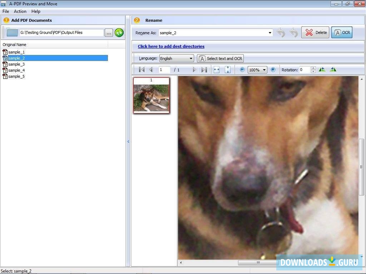Select text and OCR button
This screenshot has width=366, height=274.
(x=220, y=58)
